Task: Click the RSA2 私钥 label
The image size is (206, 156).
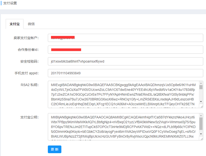Action: click(x=30, y=85)
